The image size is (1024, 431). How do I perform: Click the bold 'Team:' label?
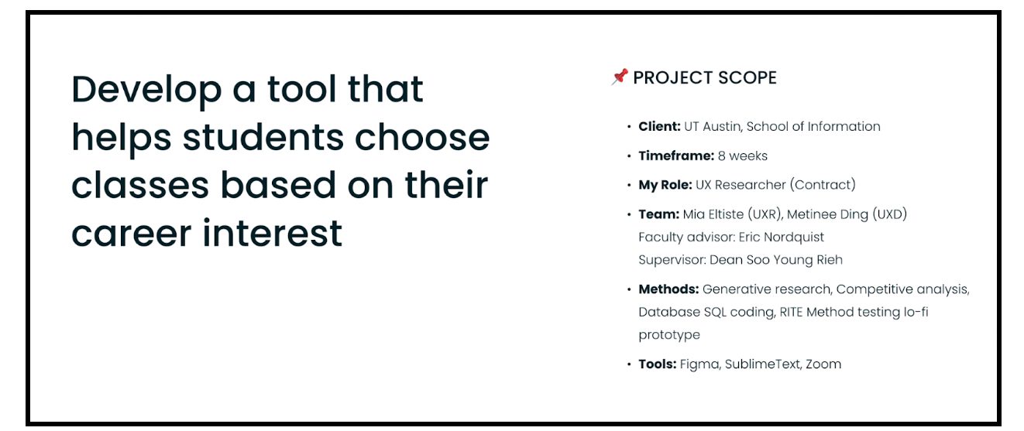point(658,214)
